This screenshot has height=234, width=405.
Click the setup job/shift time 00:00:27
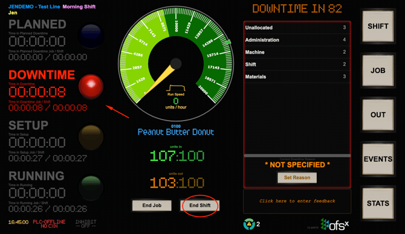pyautogui.click(x=48, y=158)
